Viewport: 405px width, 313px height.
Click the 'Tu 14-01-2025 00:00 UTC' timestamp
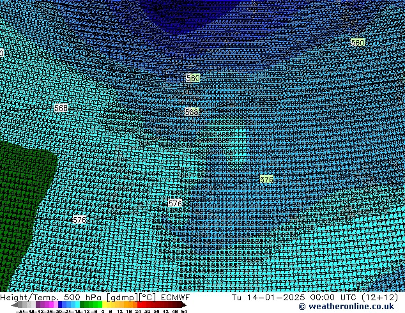click(295, 298)
